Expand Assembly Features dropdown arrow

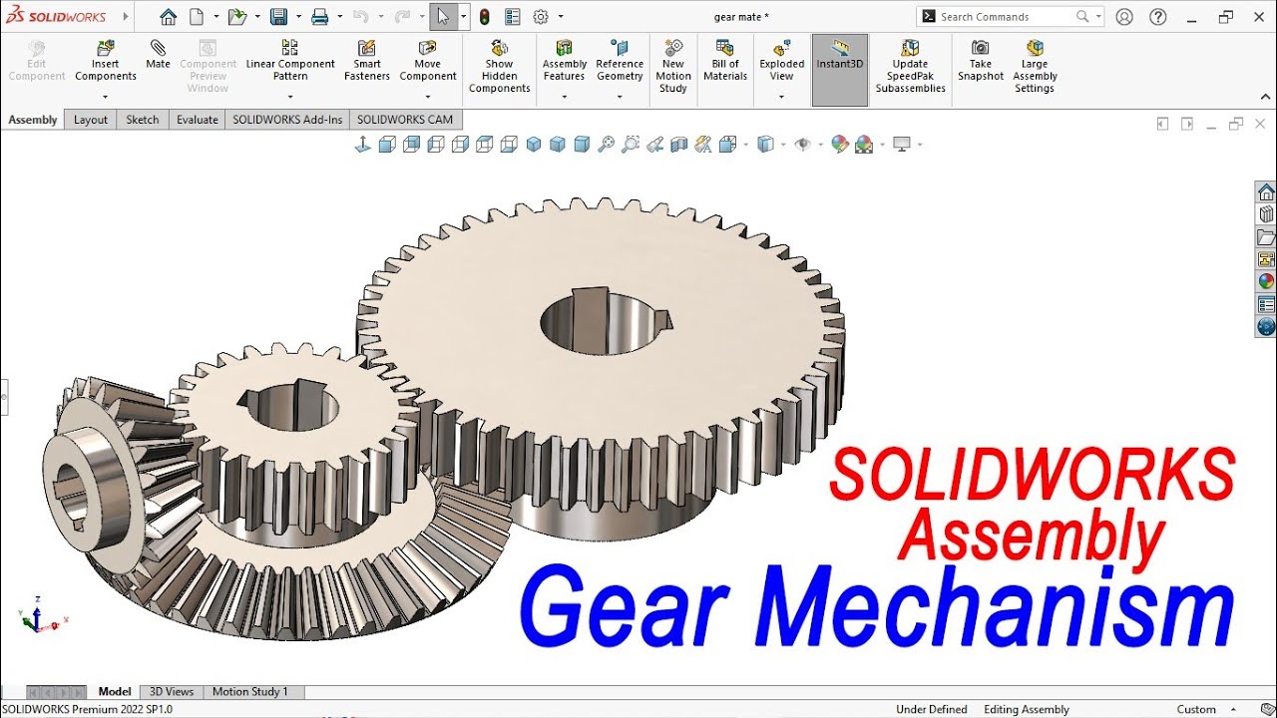[x=564, y=98]
